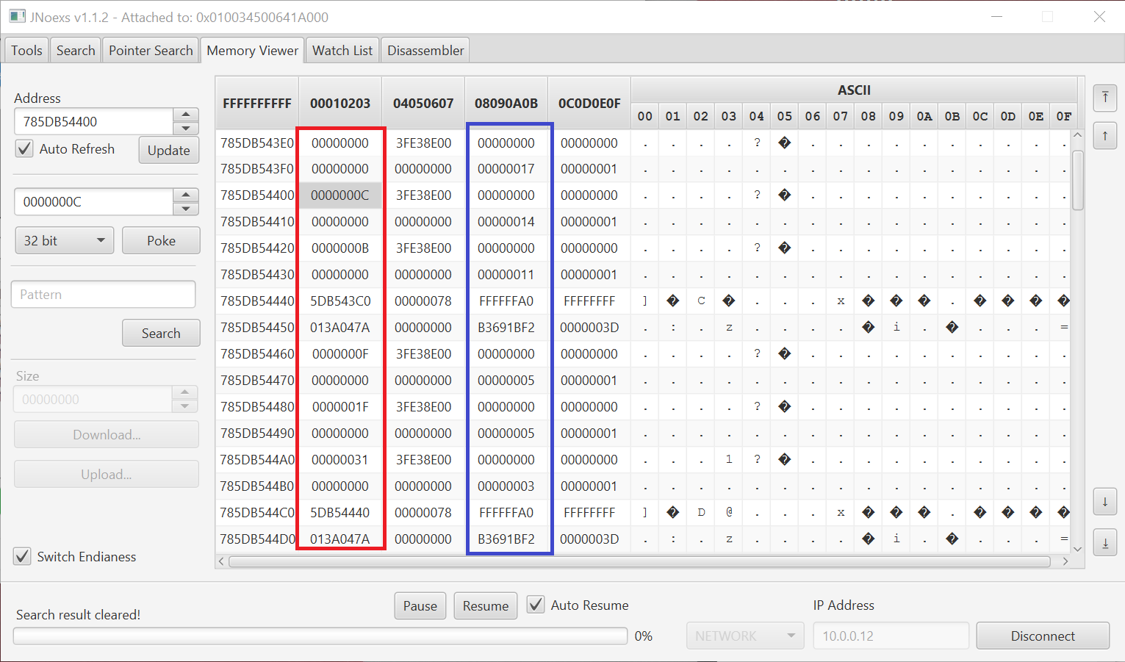1125x662 pixels.
Task: Move up one row with up arrow button
Action: coord(1104,135)
